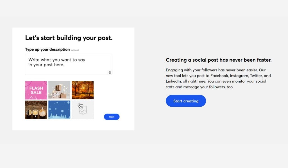Image resolution: width=288 pixels, height=168 pixels.
Task: Focus the post description text field
Action: (69, 64)
